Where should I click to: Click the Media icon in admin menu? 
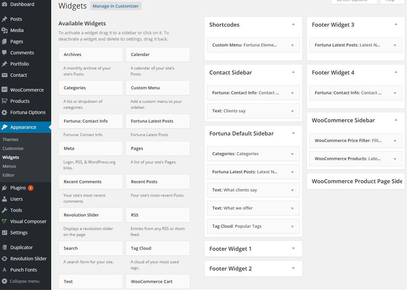(x=5, y=30)
